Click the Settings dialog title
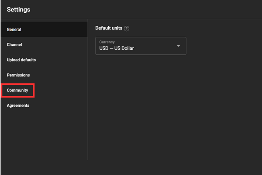Image resolution: width=262 pixels, height=175 pixels. coord(18,10)
